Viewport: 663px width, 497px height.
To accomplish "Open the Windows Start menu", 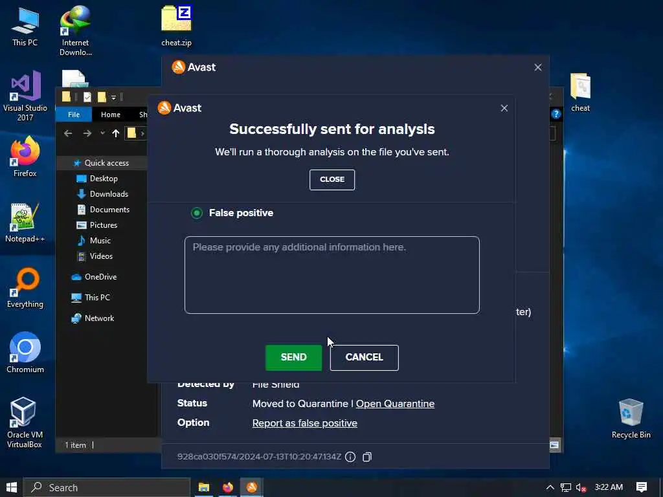I will click(x=12, y=487).
